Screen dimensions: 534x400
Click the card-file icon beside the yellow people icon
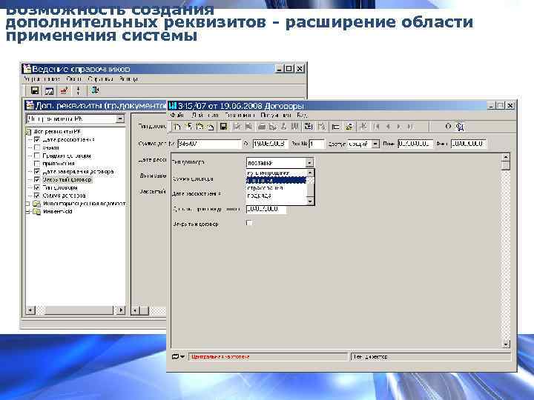(x=336, y=127)
